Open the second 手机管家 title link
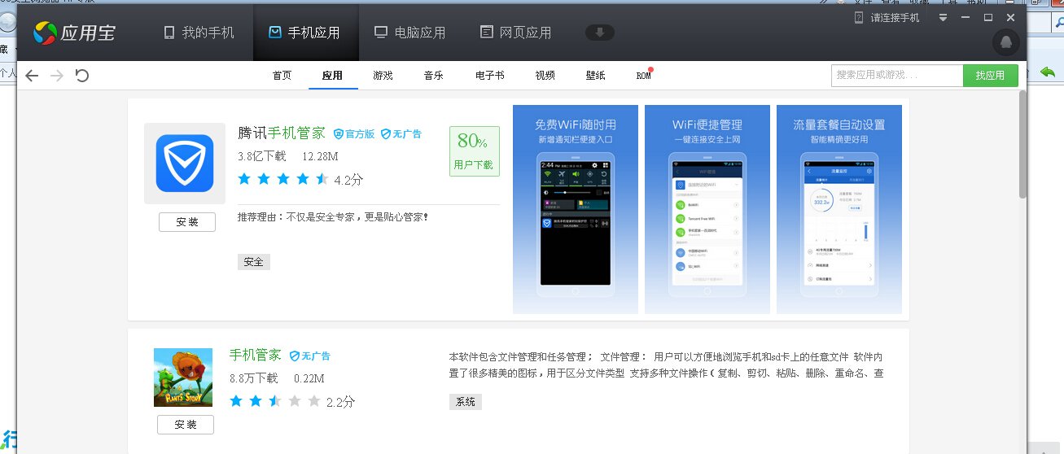 [x=255, y=355]
